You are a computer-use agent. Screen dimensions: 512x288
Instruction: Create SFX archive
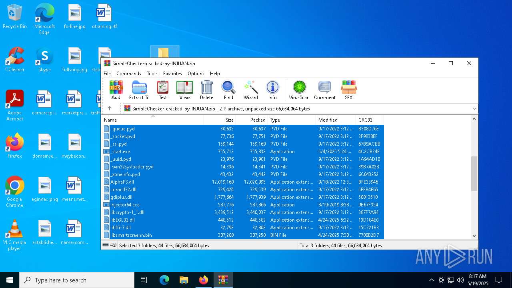349,90
